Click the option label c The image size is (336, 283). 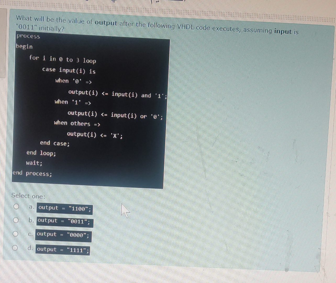(x=30, y=234)
